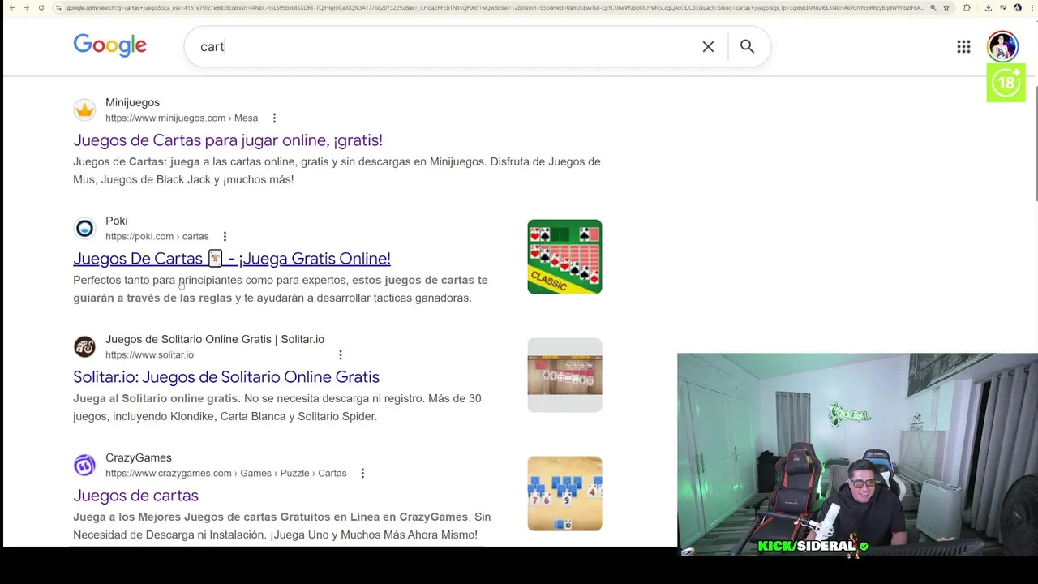Click the Google logo
This screenshot has width=1038, height=584.
[109, 45]
